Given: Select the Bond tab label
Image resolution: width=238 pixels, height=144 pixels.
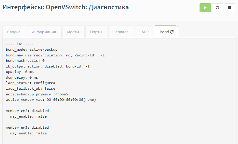Looking at the screenshot, I should point(164,32).
